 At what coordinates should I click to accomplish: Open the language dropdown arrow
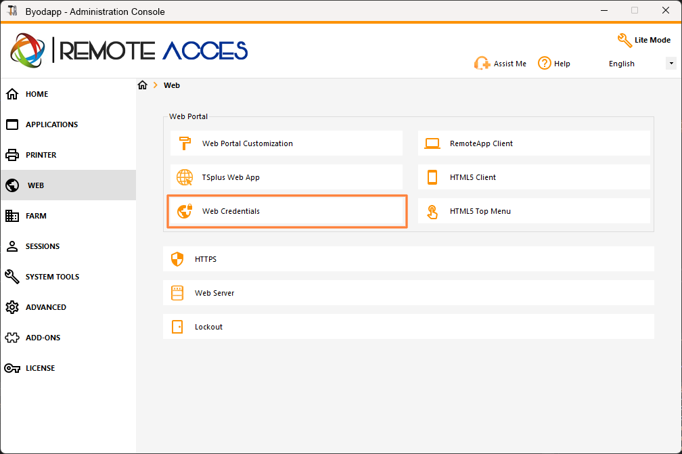coord(671,64)
